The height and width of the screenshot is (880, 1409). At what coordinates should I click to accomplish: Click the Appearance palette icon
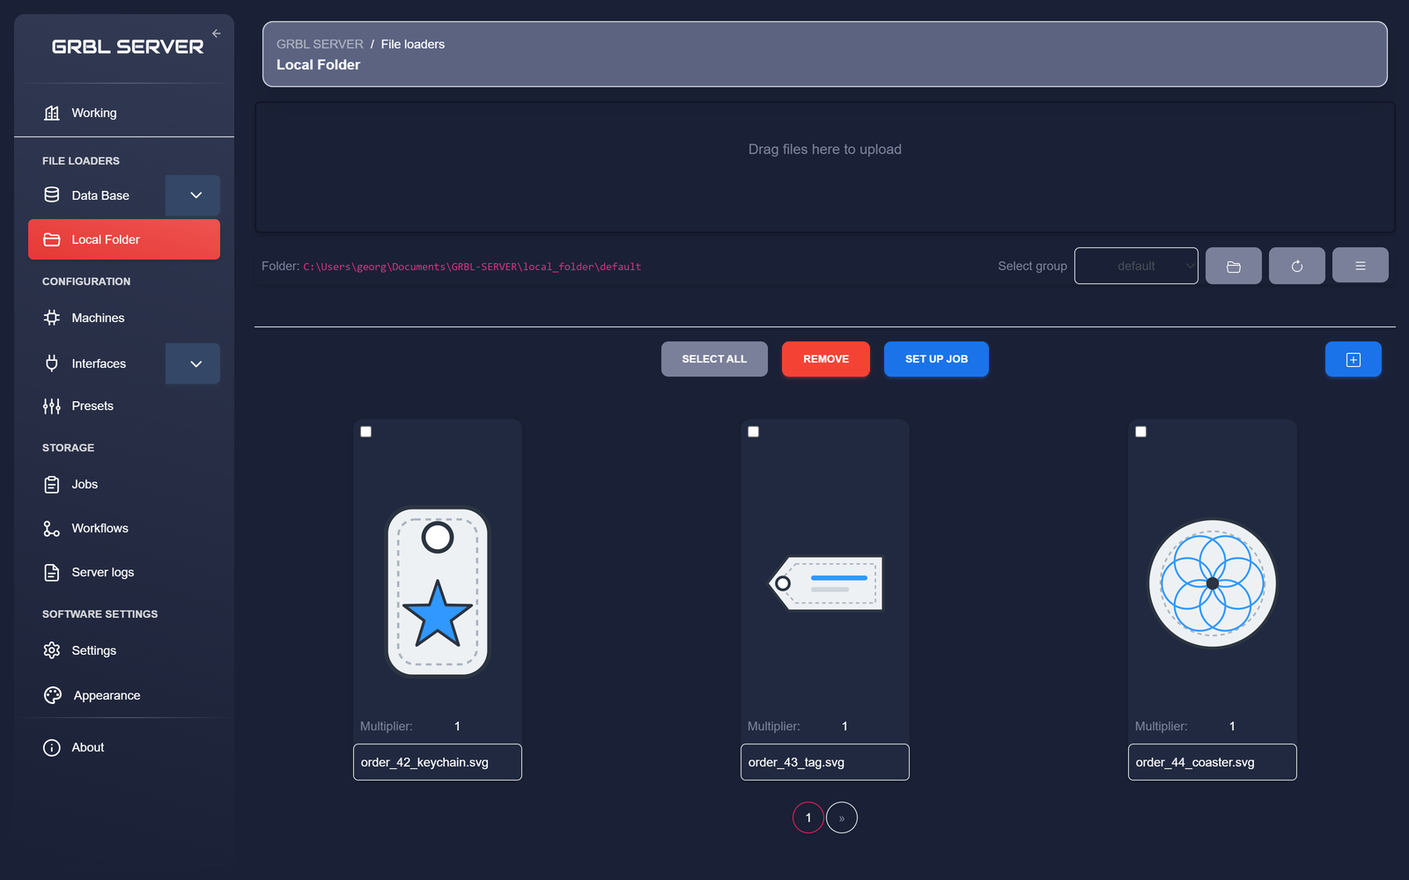pyautogui.click(x=53, y=695)
